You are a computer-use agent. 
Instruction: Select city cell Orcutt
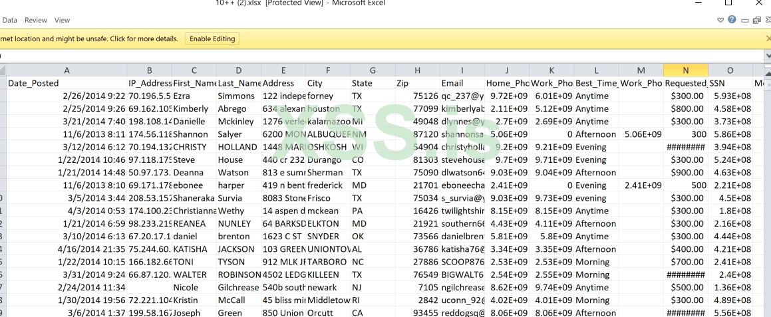(x=328, y=312)
